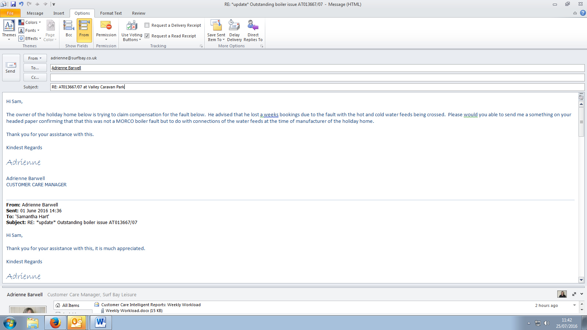Click the Show Desktop strip on the taskbar
This screenshot has width=587, height=330.
point(584,323)
